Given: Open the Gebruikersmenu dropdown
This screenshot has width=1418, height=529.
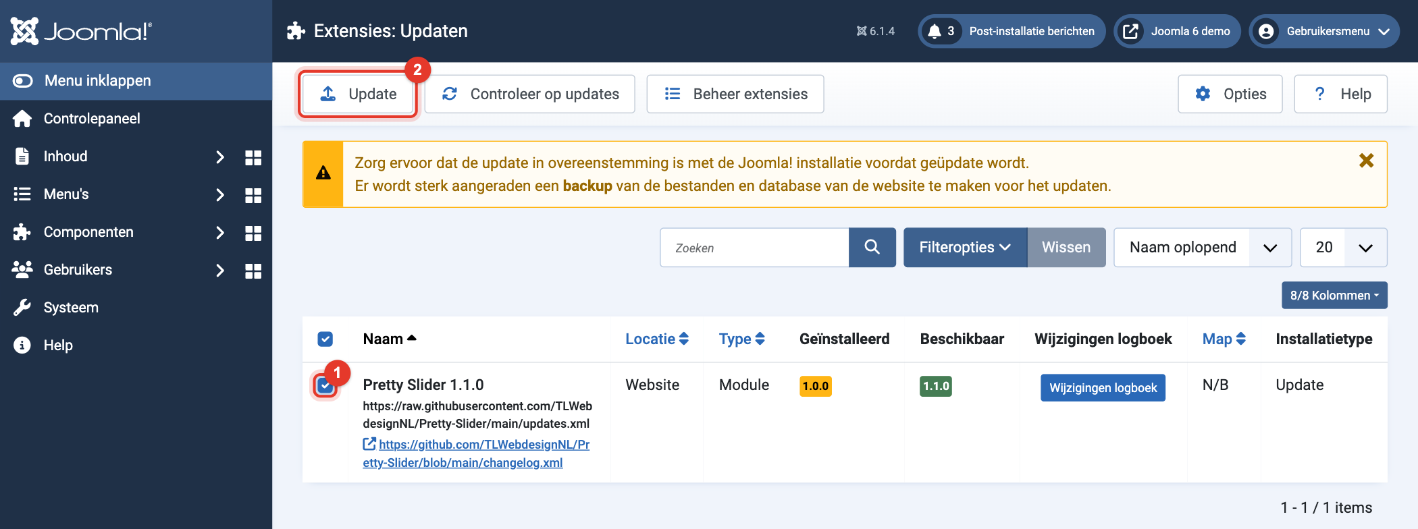Looking at the screenshot, I should click(1324, 31).
